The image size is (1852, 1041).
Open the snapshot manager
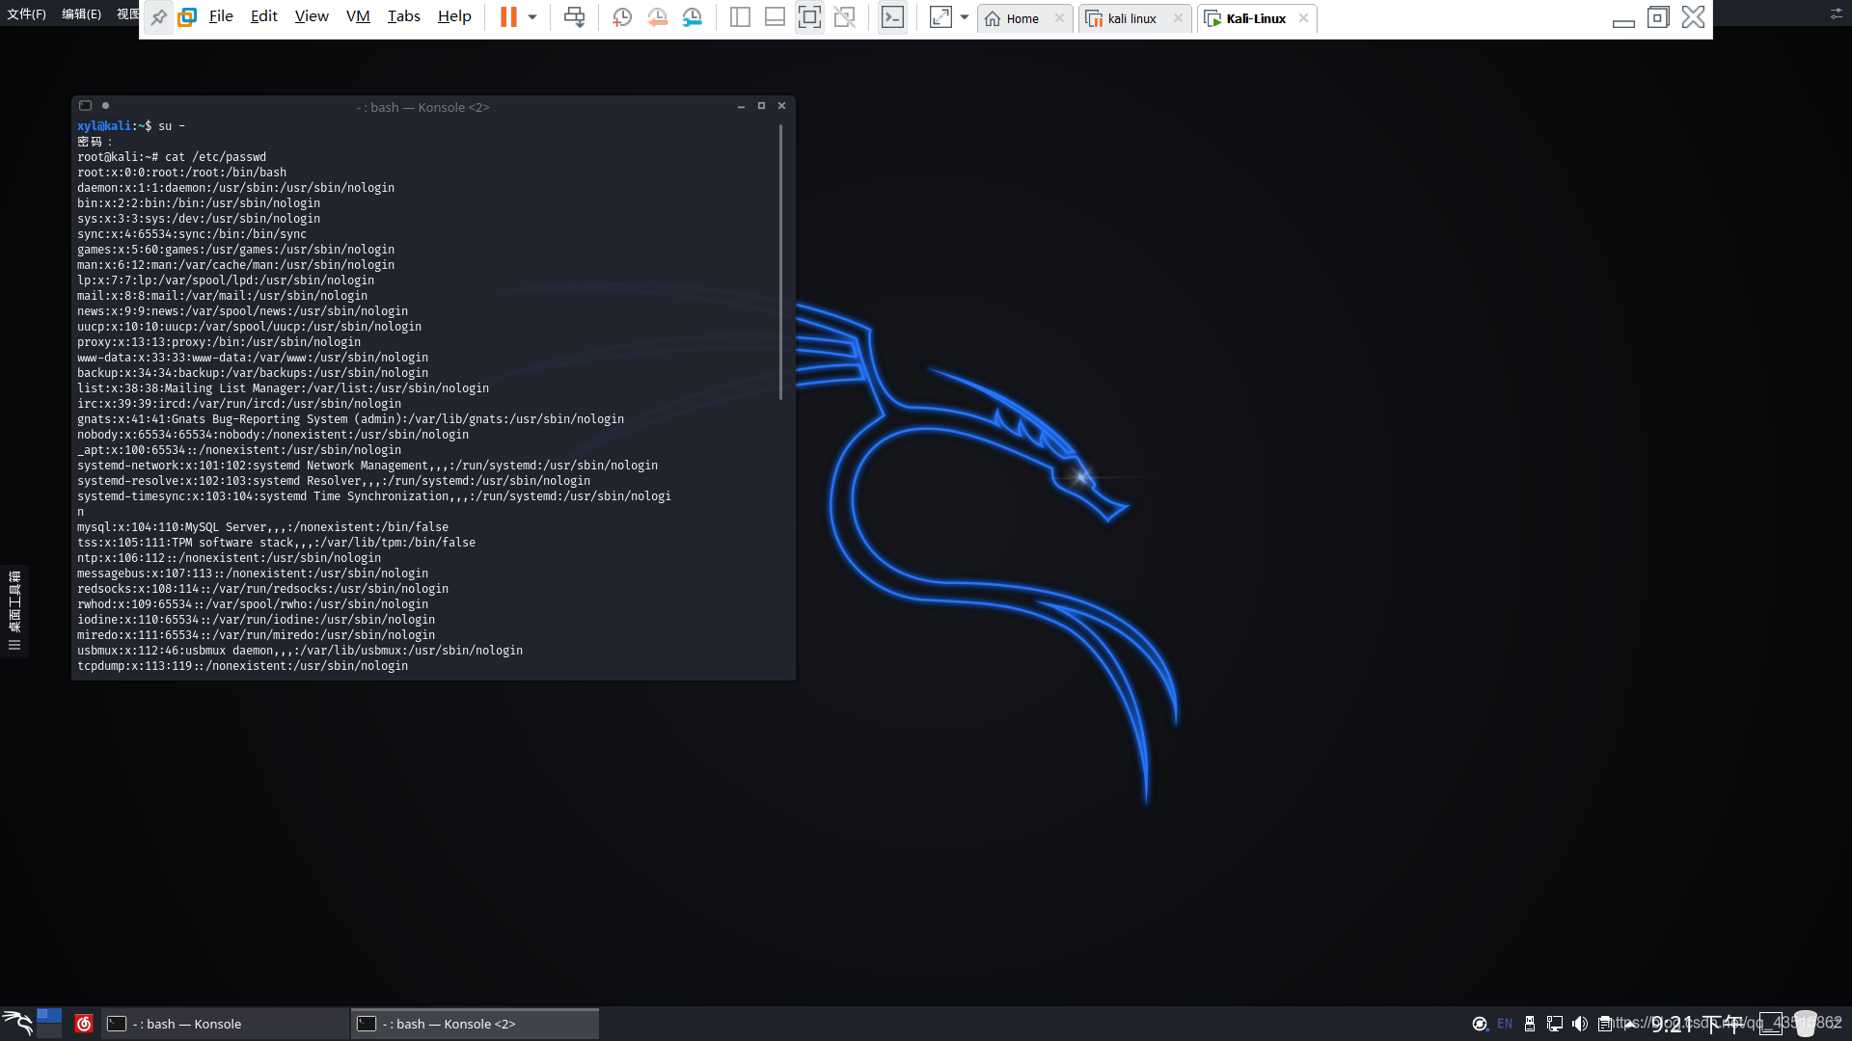pos(692,17)
